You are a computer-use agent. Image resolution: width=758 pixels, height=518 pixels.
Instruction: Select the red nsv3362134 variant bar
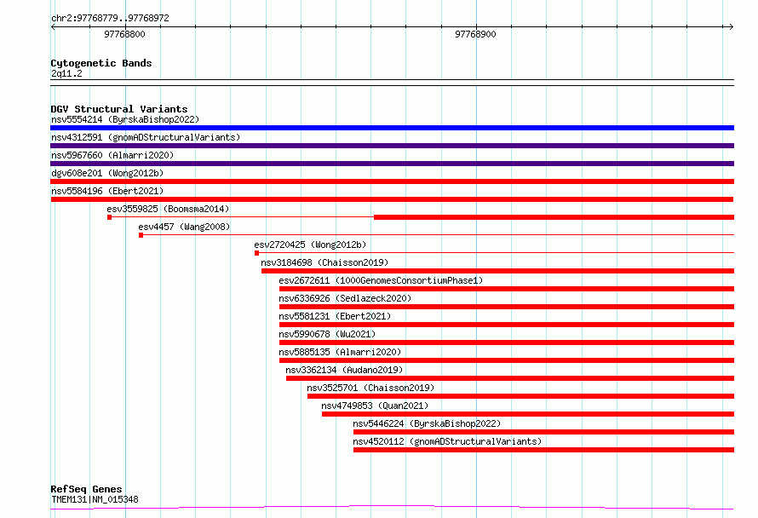pos(510,378)
